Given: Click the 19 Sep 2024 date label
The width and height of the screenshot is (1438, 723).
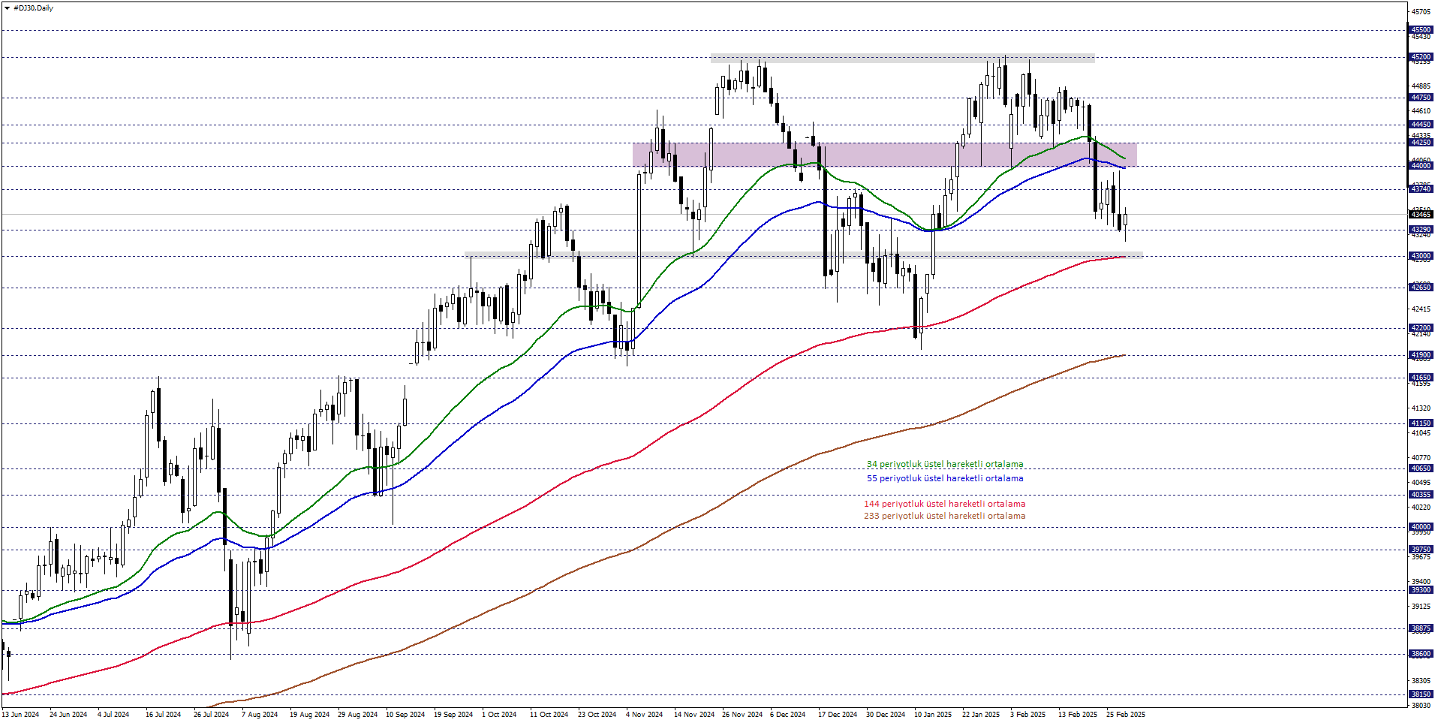Looking at the screenshot, I should [453, 715].
